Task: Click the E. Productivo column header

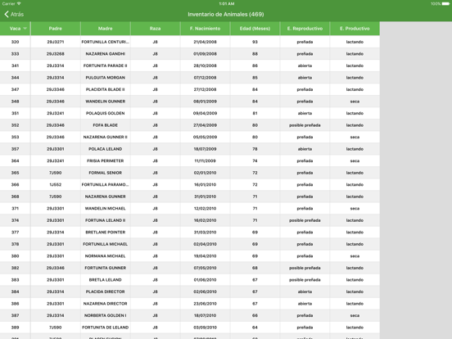Action: coord(355,28)
